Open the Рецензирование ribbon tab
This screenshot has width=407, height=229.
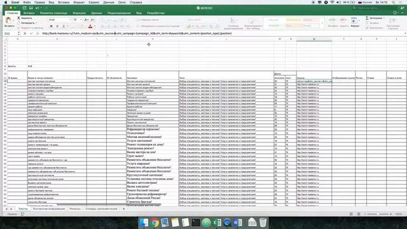(119, 13)
